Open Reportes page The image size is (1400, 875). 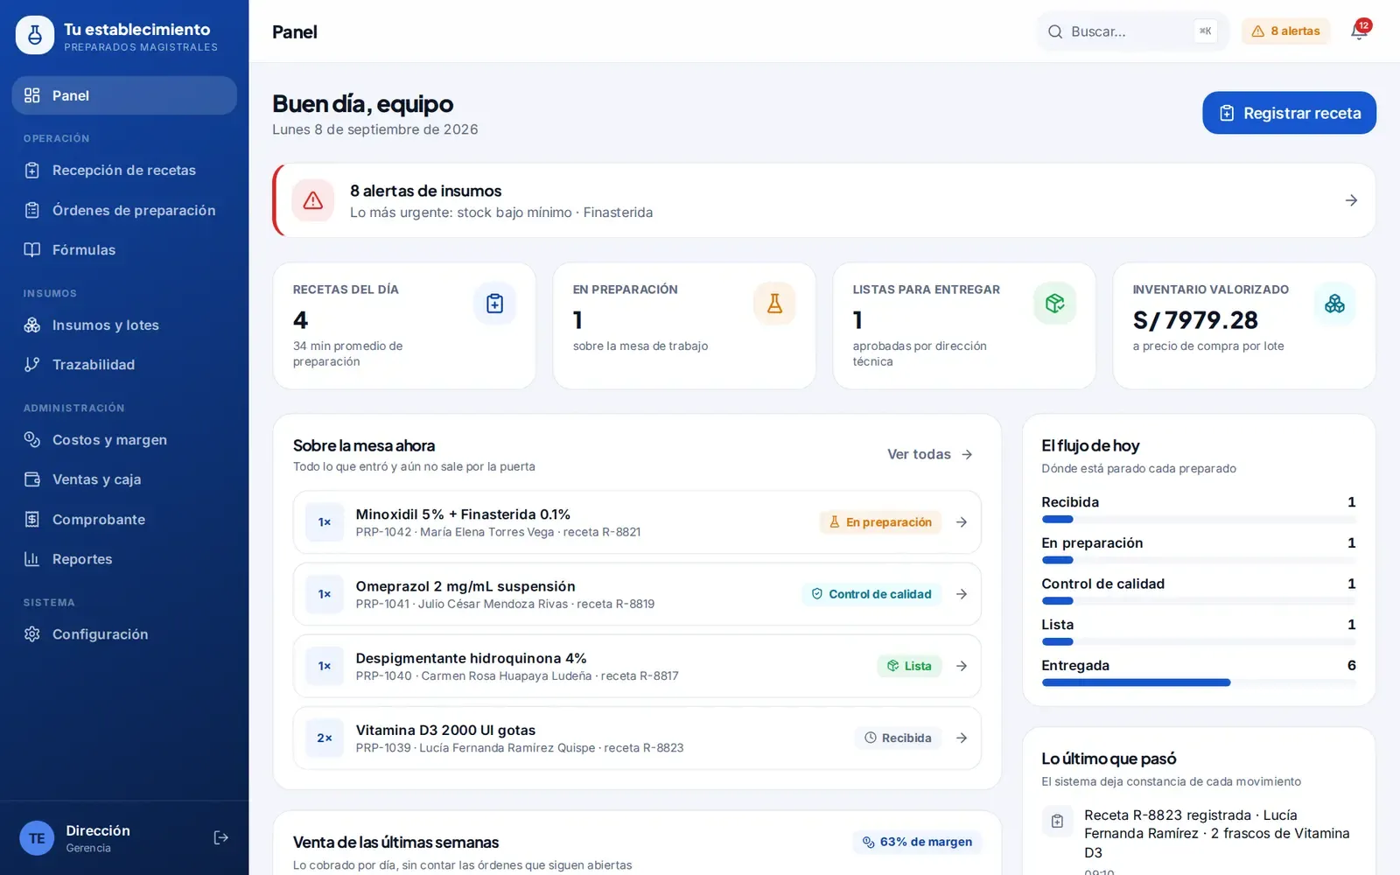pyautogui.click(x=124, y=559)
